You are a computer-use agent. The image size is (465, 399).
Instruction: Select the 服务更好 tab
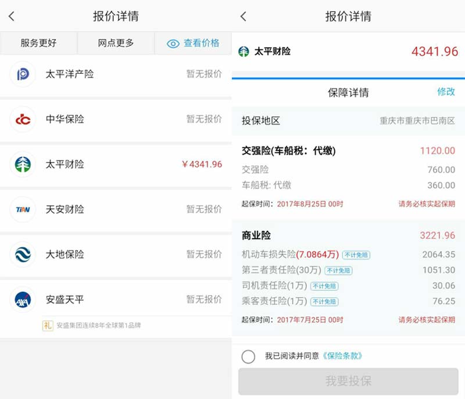(x=39, y=43)
